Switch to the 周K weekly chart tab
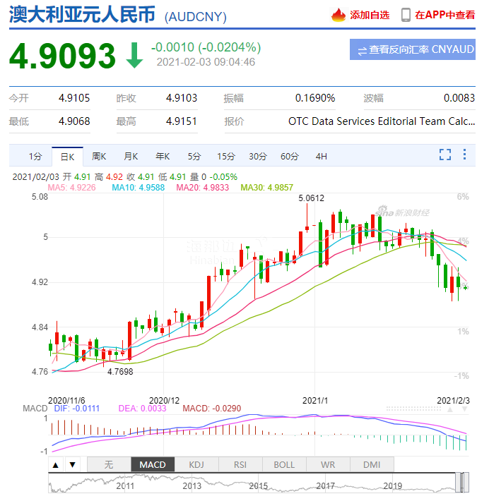 (99, 156)
